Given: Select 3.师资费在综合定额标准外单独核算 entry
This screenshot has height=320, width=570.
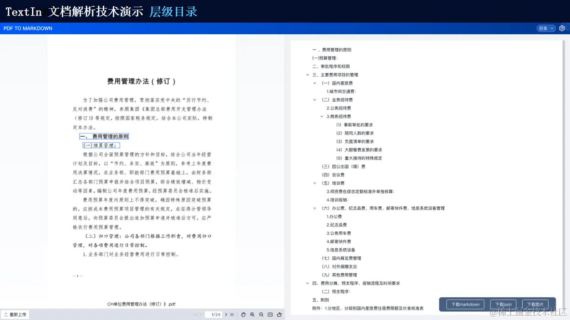Looking at the screenshot, I should click(x=360, y=192).
